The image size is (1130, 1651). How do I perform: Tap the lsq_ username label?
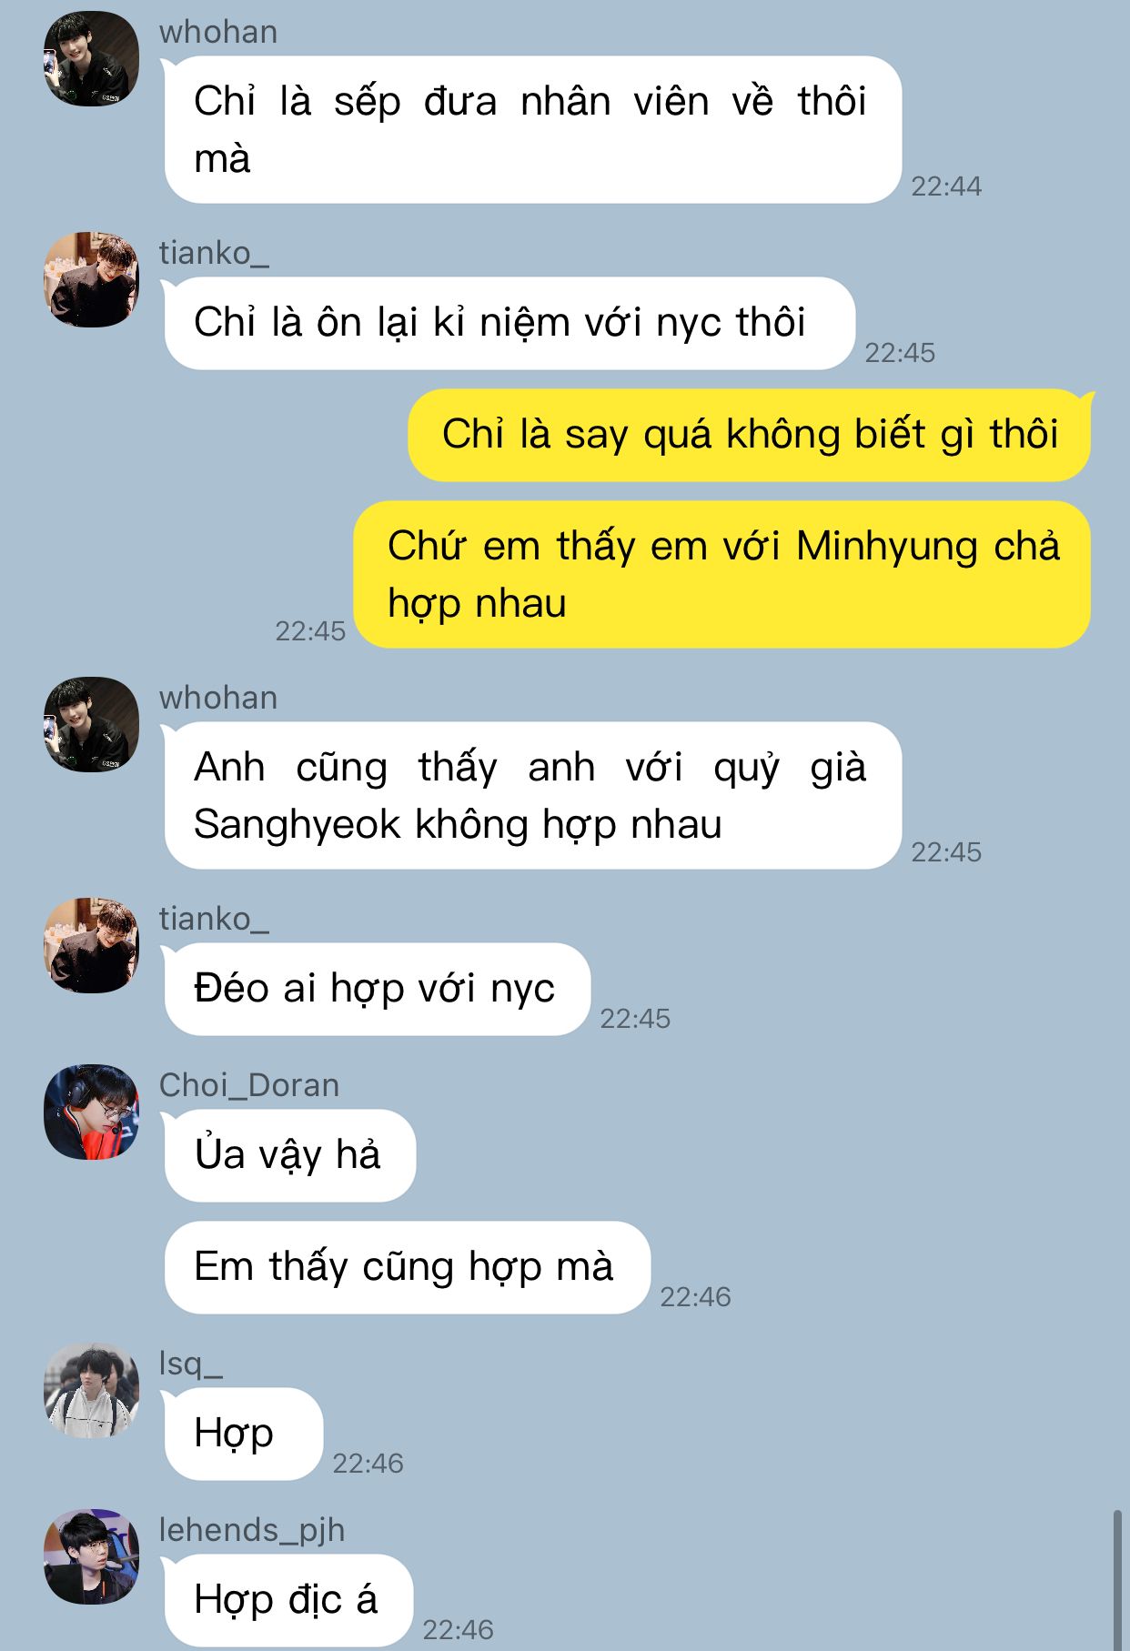point(191,1364)
